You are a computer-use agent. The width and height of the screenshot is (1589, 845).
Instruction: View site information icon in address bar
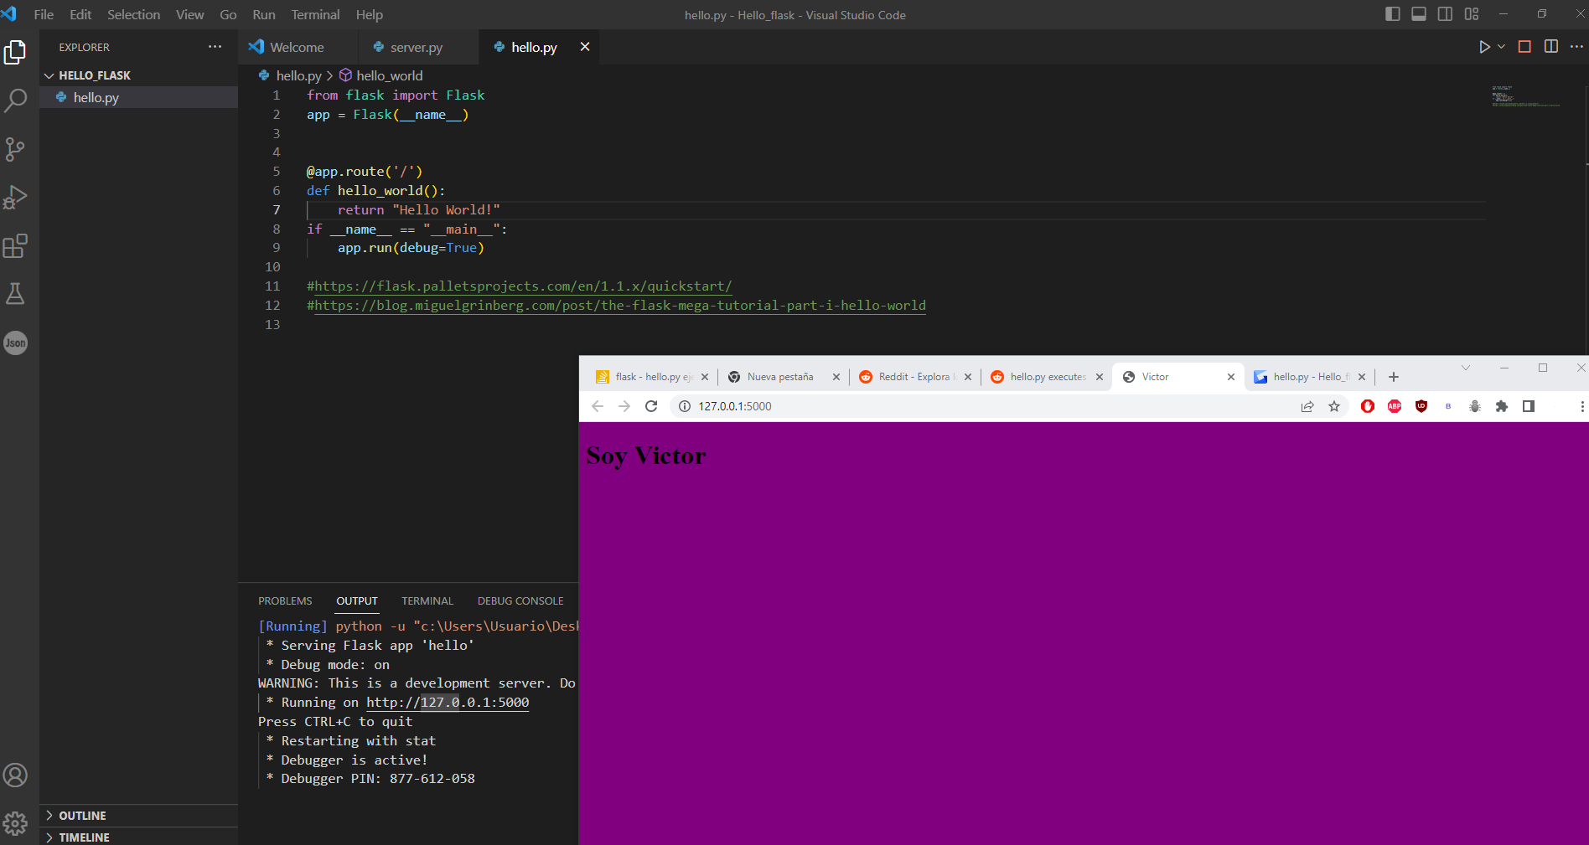[684, 406]
